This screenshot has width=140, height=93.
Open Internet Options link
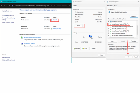(x=6, y=57)
